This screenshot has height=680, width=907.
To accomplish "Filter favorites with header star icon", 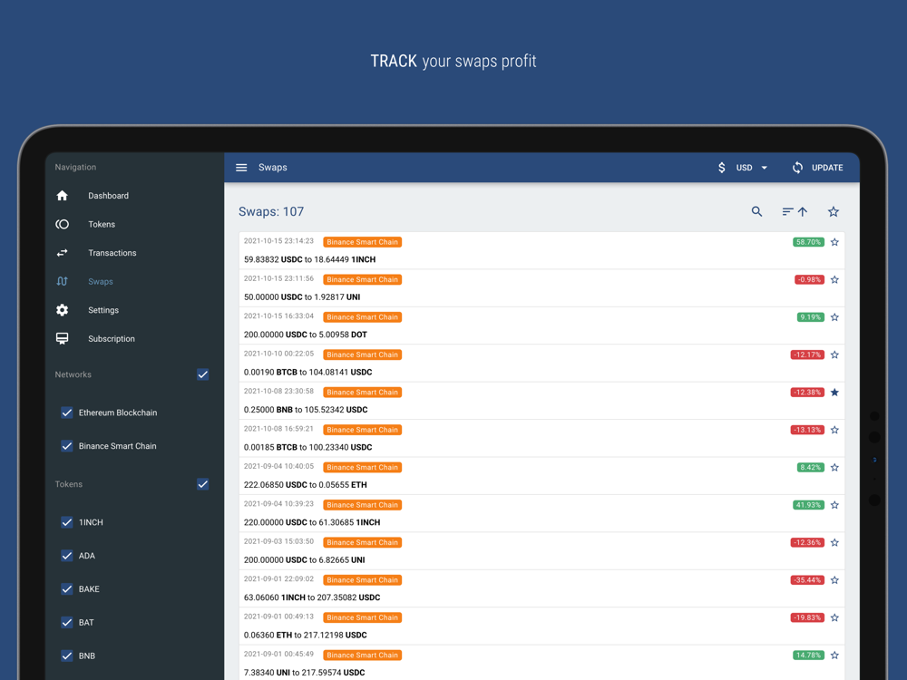I will [833, 211].
